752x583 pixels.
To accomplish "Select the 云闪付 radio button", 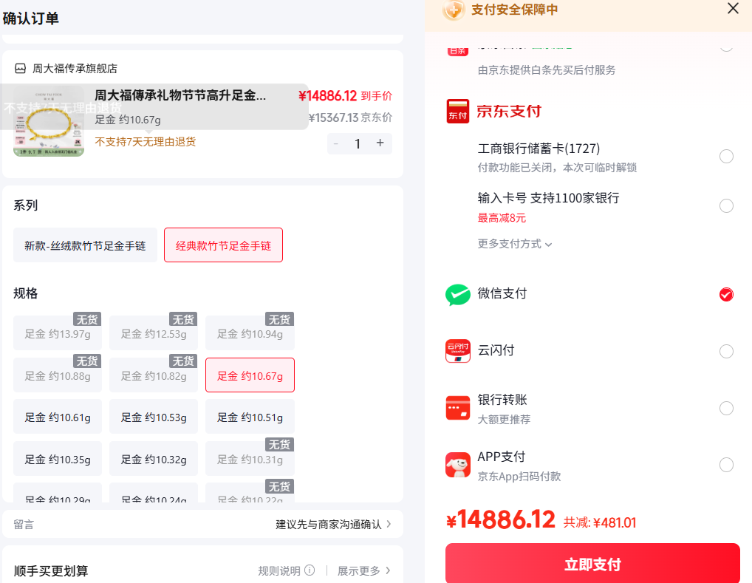I will coord(726,351).
